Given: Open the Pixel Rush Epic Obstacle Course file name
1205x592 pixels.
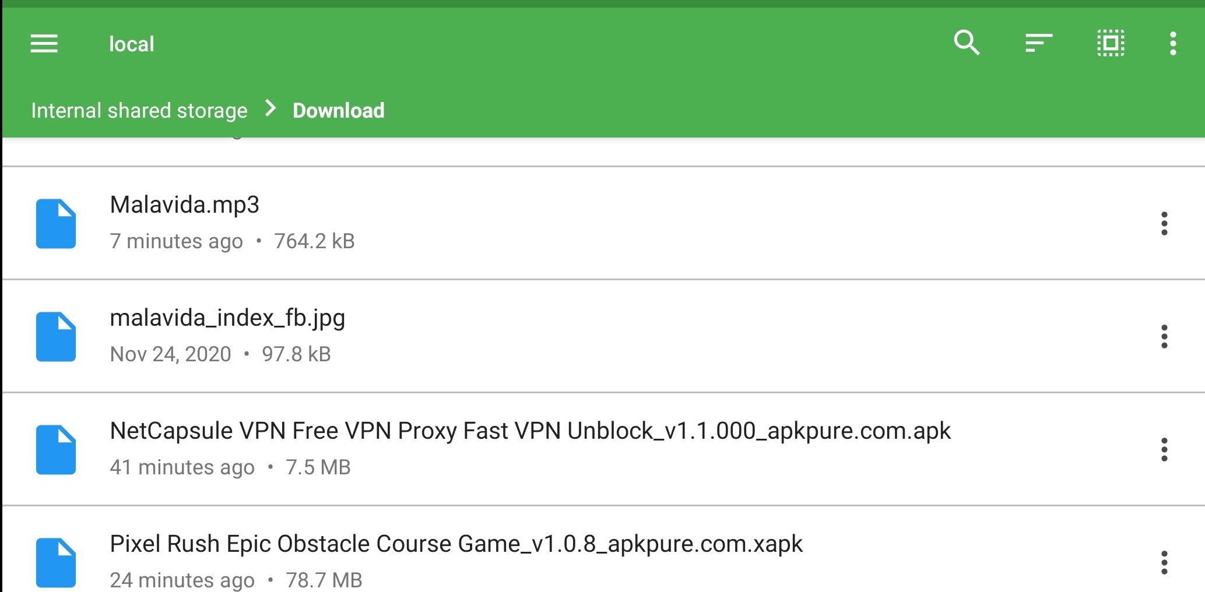Looking at the screenshot, I should pyautogui.click(x=456, y=544).
